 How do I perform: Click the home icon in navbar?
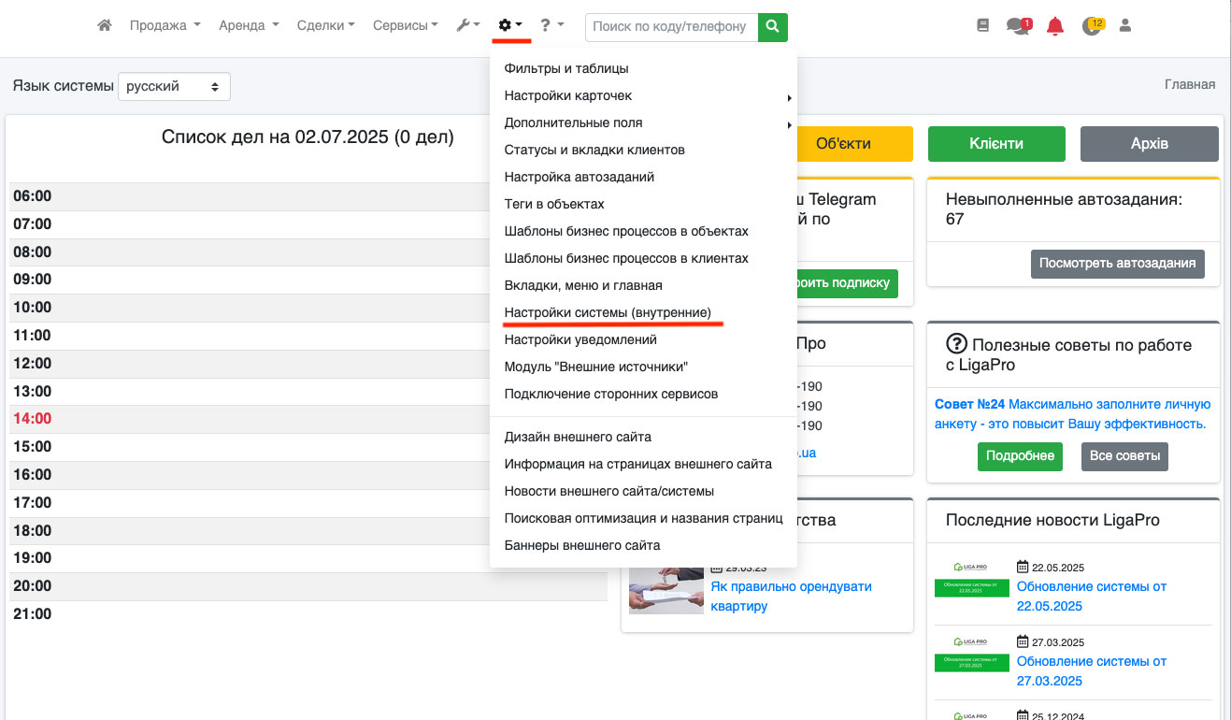(105, 26)
